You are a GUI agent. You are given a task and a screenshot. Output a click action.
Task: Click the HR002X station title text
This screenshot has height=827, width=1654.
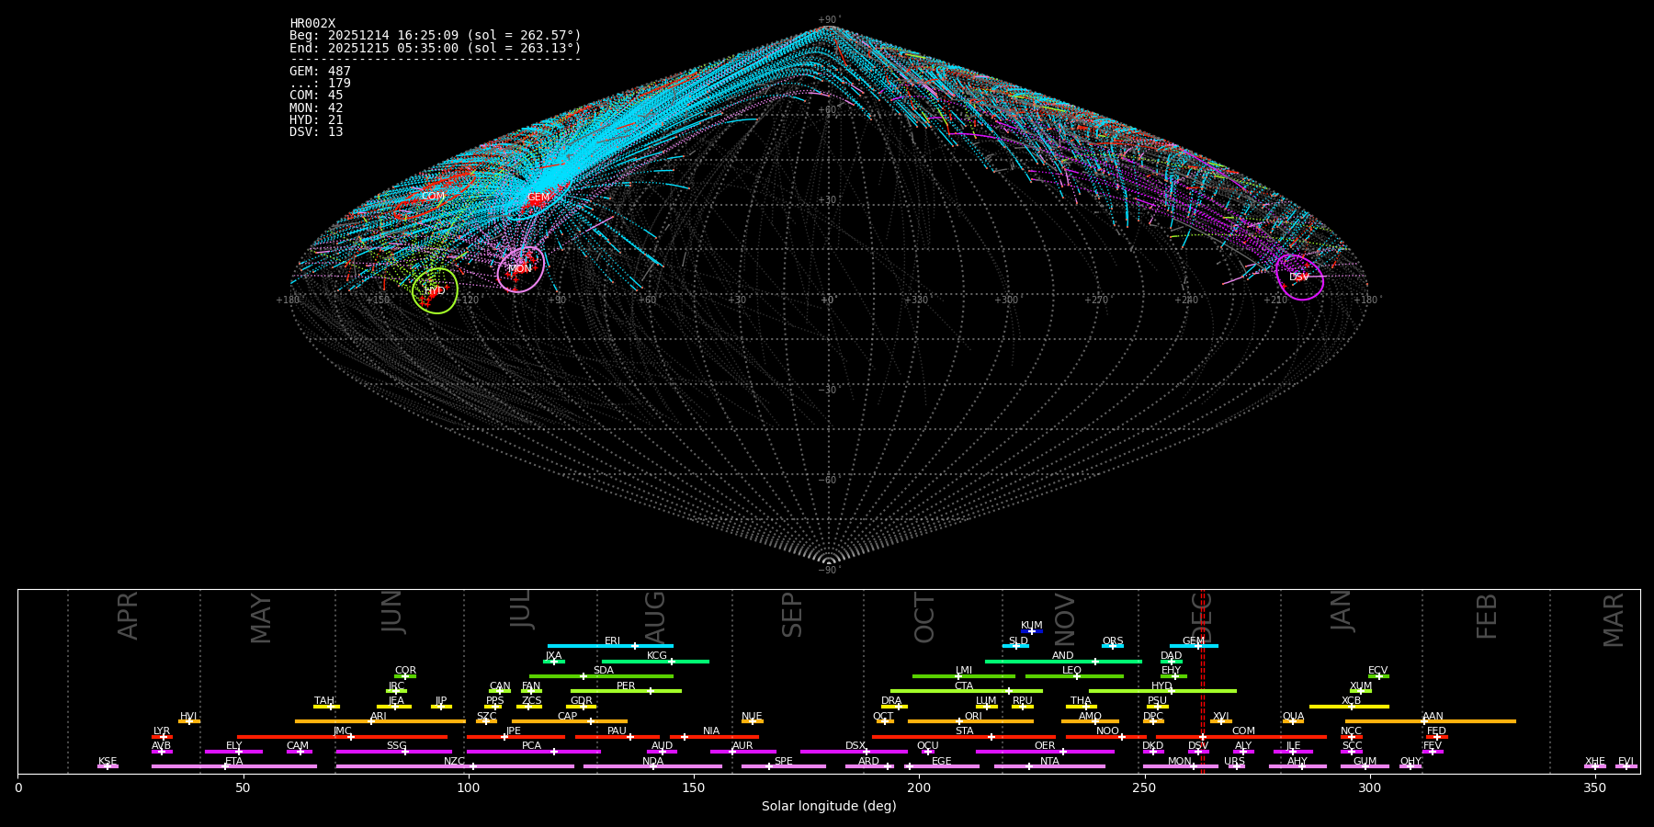click(x=312, y=24)
